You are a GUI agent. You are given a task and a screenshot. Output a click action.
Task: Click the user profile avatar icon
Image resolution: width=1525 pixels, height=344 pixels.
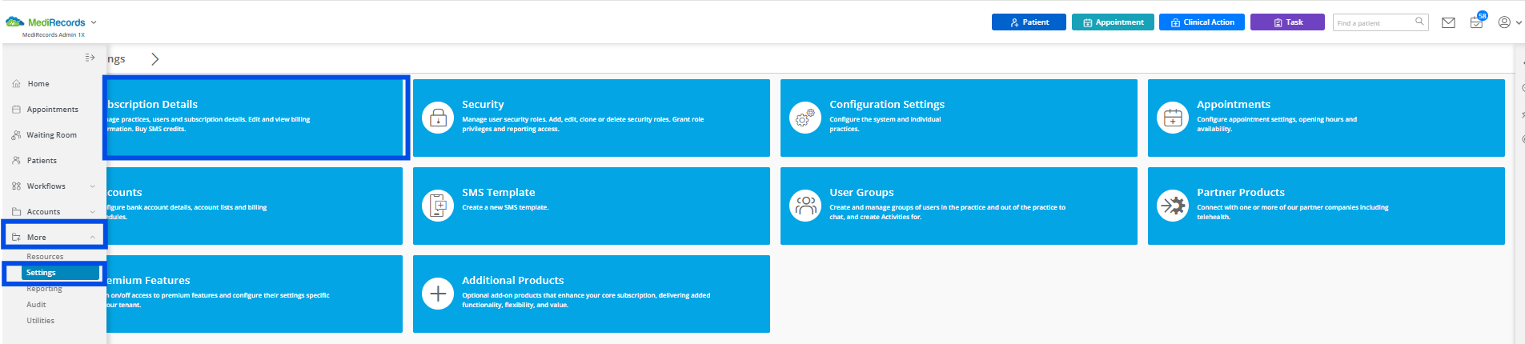click(1504, 22)
